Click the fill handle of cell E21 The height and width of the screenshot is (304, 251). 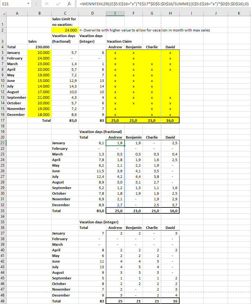click(124, 145)
